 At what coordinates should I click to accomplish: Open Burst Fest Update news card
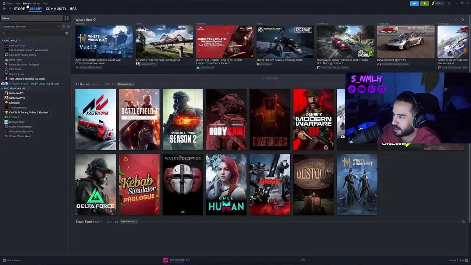coord(224,47)
